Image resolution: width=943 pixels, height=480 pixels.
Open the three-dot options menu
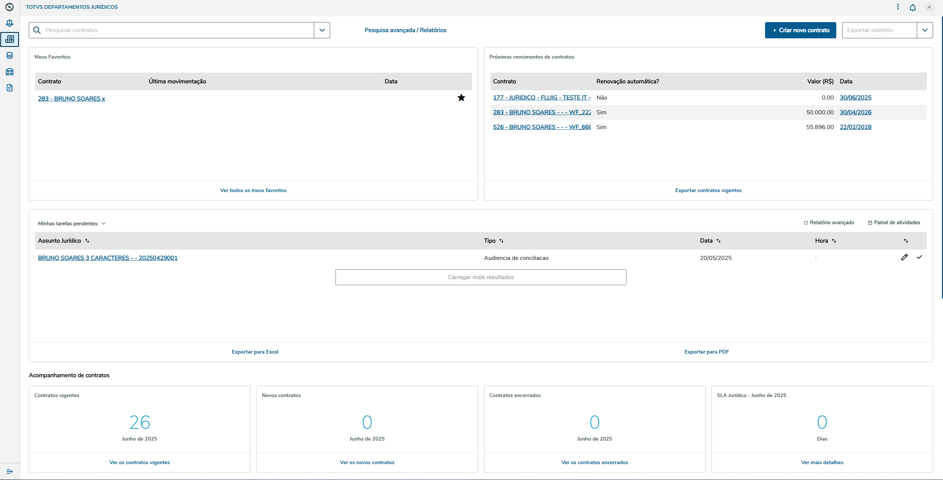pos(898,7)
